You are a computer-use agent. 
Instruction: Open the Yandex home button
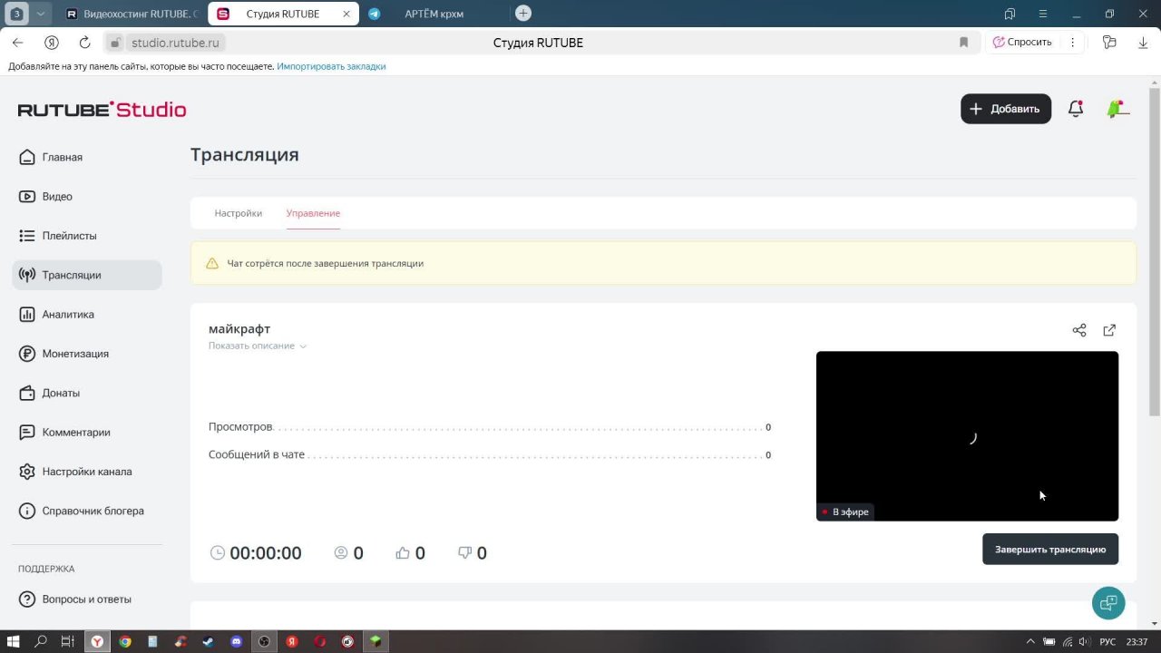point(52,43)
